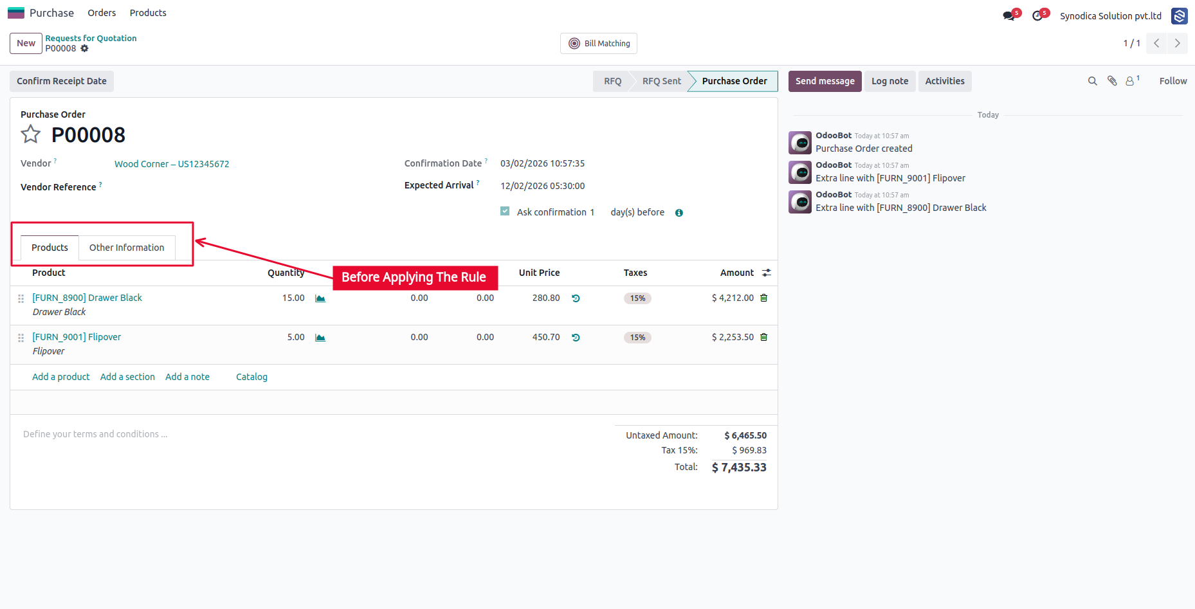Select the RFQ status stage
The image size is (1195, 609).
(612, 81)
